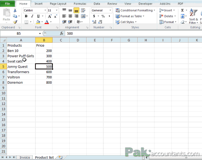Click the Cell Styles button

[x=126, y=22]
